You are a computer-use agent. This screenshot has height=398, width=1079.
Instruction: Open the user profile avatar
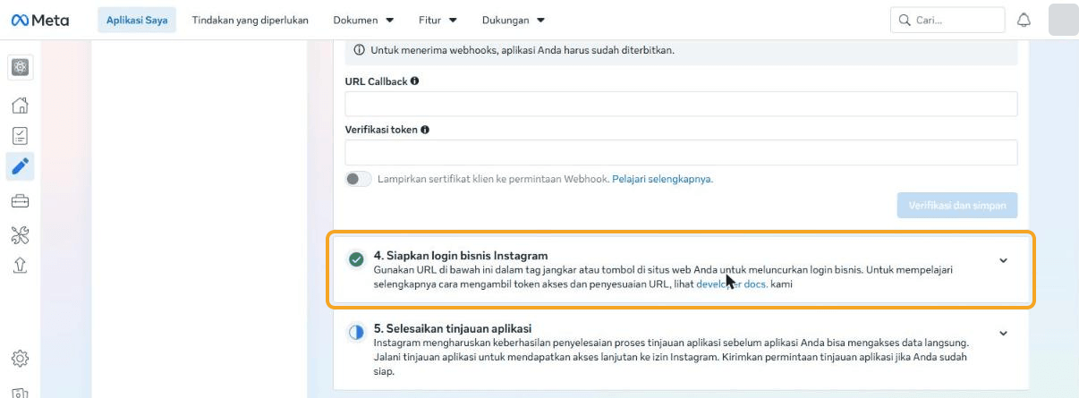1063,20
